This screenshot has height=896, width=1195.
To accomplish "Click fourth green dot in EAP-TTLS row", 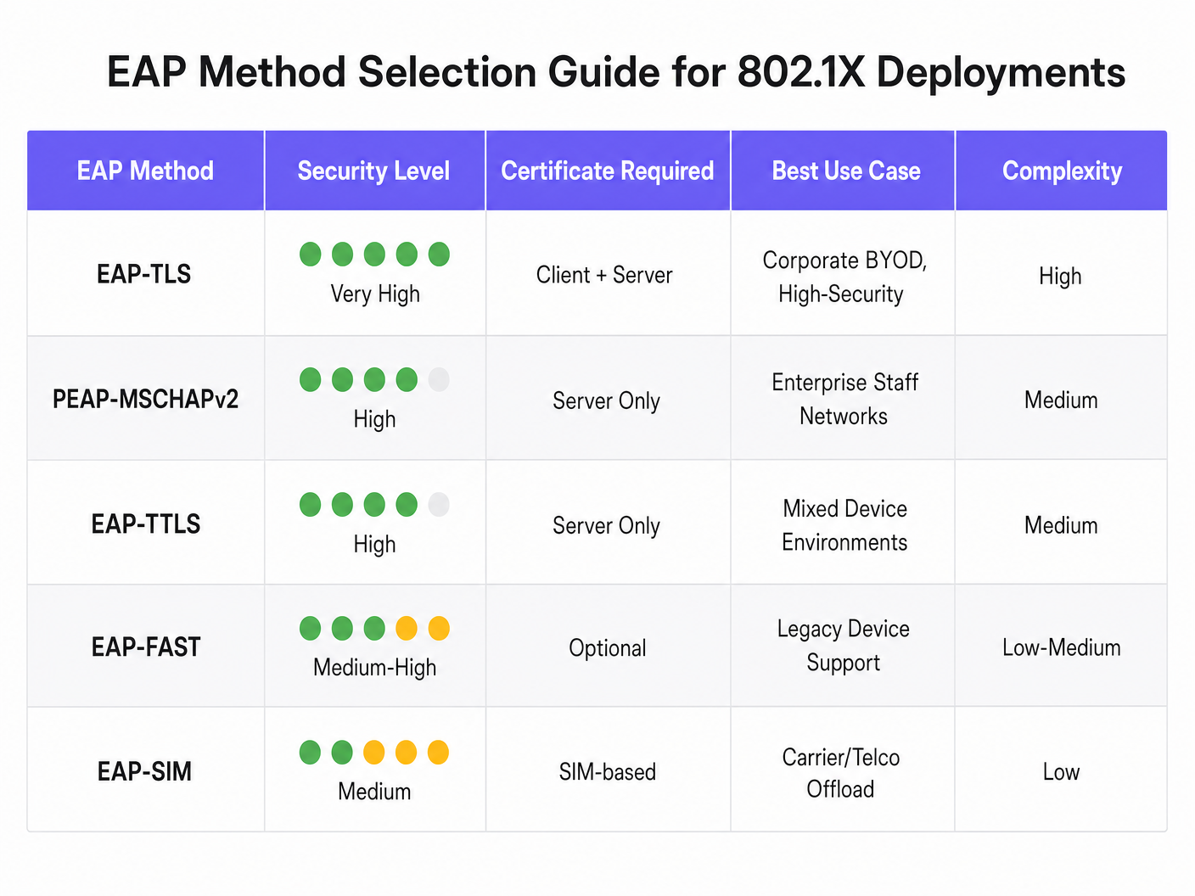I will pos(407,504).
